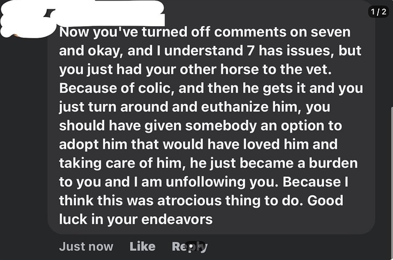Reply to the horse euthanasia comment
Viewport: 393px width, 260px height.
(x=190, y=247)
